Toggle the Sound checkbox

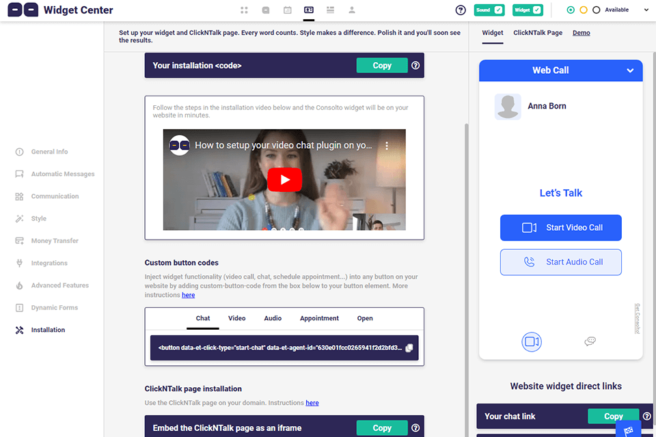(498, 10)
